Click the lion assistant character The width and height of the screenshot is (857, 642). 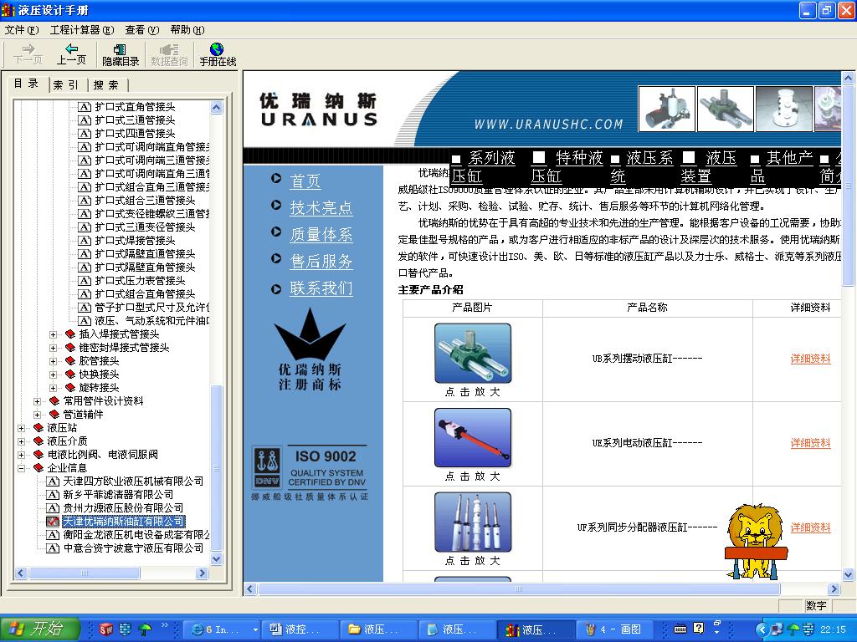756,541
